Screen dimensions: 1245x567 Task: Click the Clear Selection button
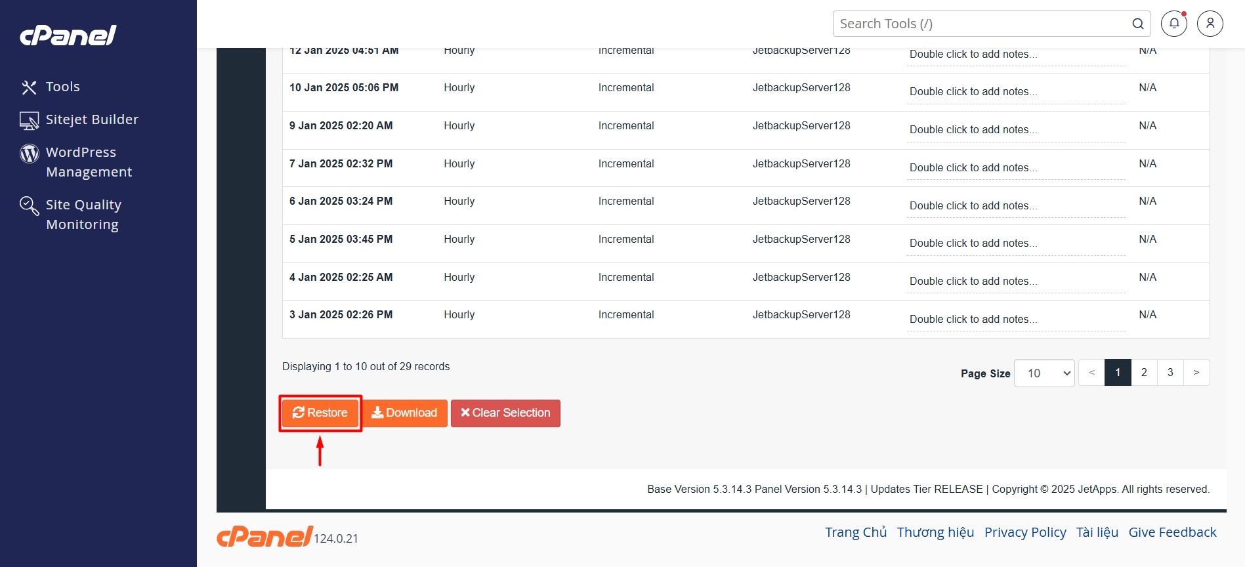(x=505, y=413)
